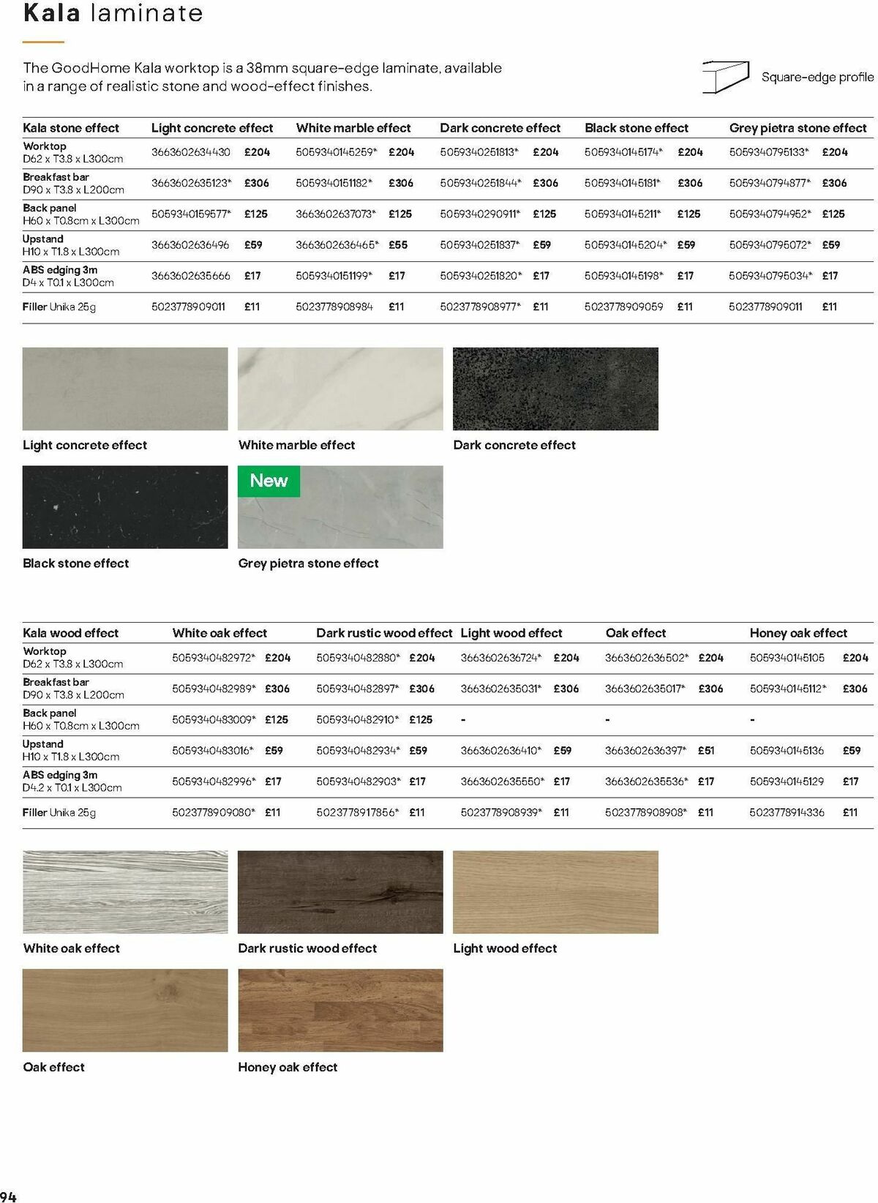
Task: Open the Honey oak effect sample image
Action: click(x=340, y=1011)
